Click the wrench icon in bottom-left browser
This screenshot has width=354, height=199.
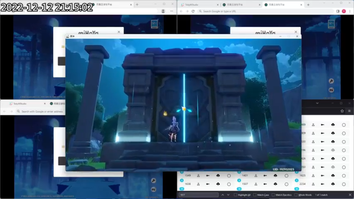154,180
